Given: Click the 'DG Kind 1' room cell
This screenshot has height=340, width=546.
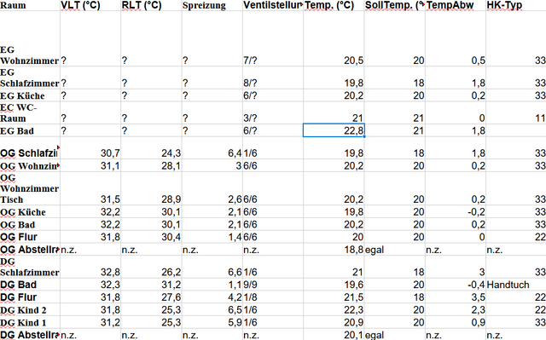Looking at the screenshot, I should pyautogui.click(x=30, y=322).
